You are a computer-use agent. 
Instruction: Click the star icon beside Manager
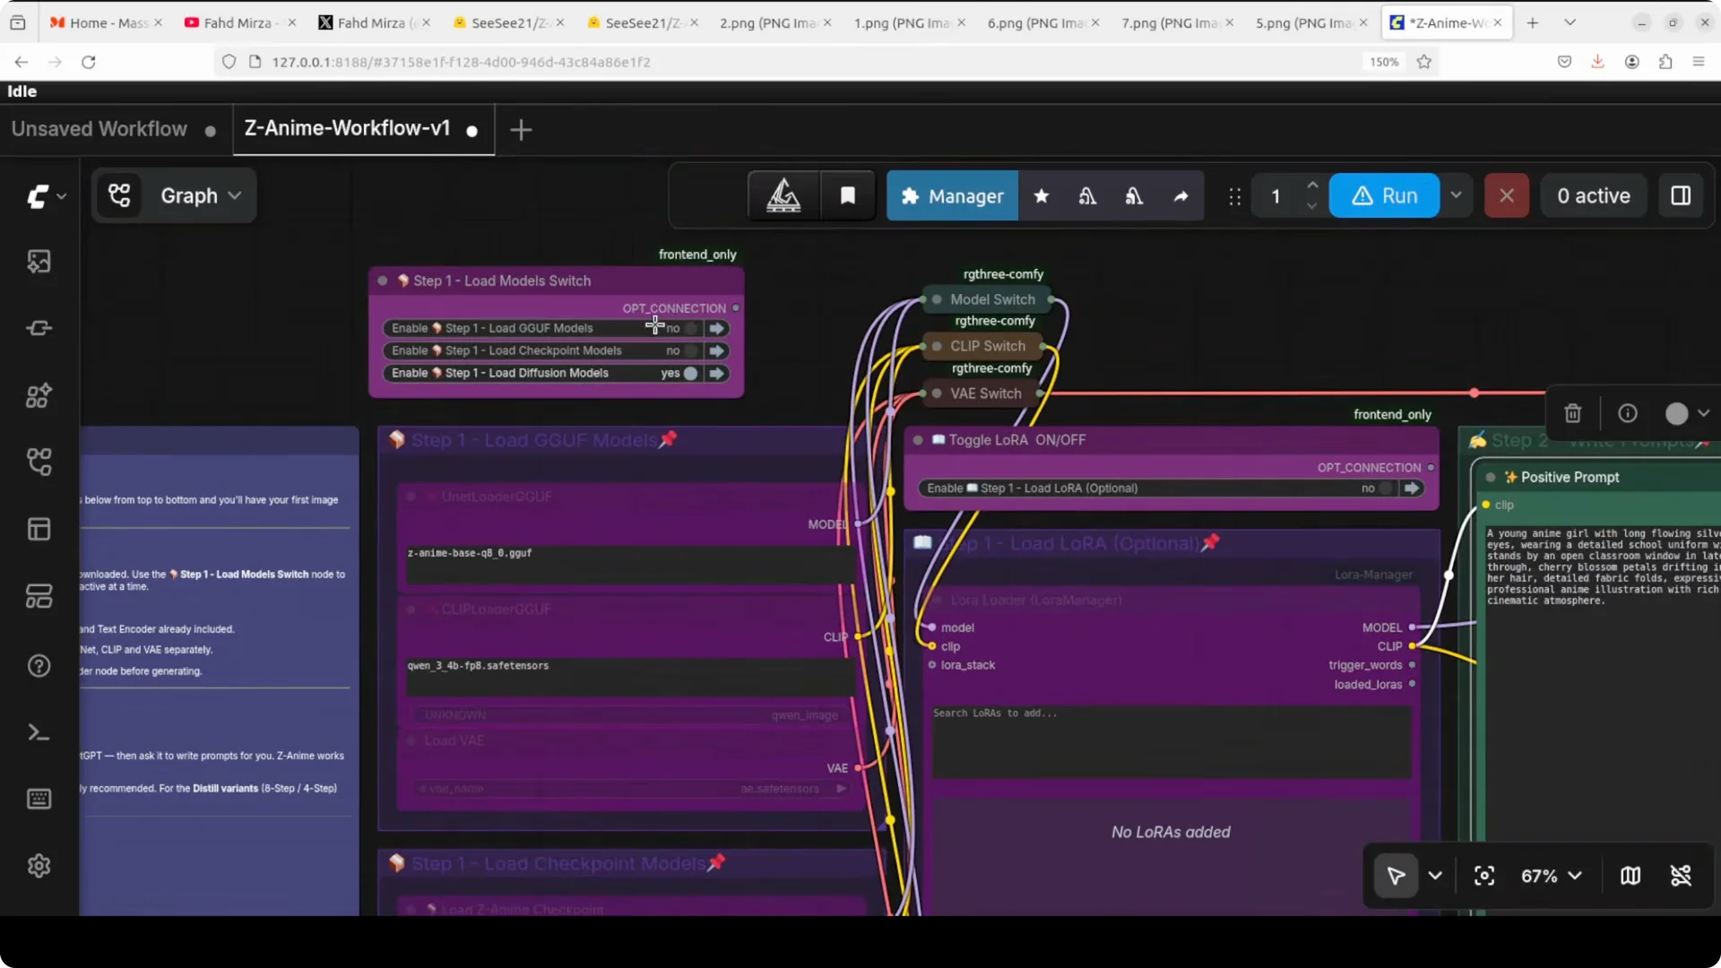coord(1041,196)
